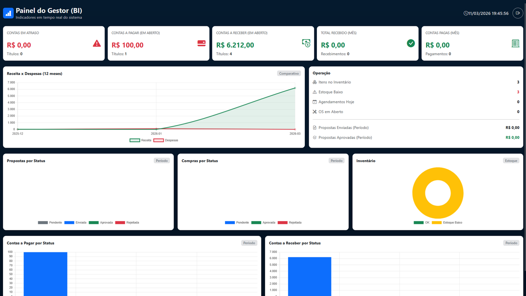Click the receipt icon on Contas Pagas card
This screenshot has width=526, height=296.
point(515,43)
